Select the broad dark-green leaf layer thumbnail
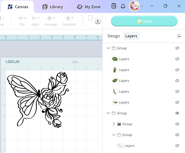This screenshot has height=153, width=185. coord(115,59)
